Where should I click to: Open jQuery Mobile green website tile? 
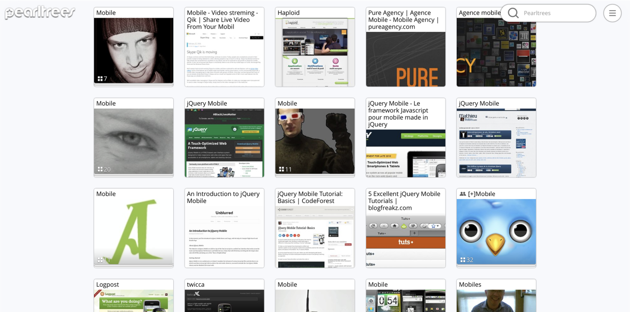(x=224, y=142)
